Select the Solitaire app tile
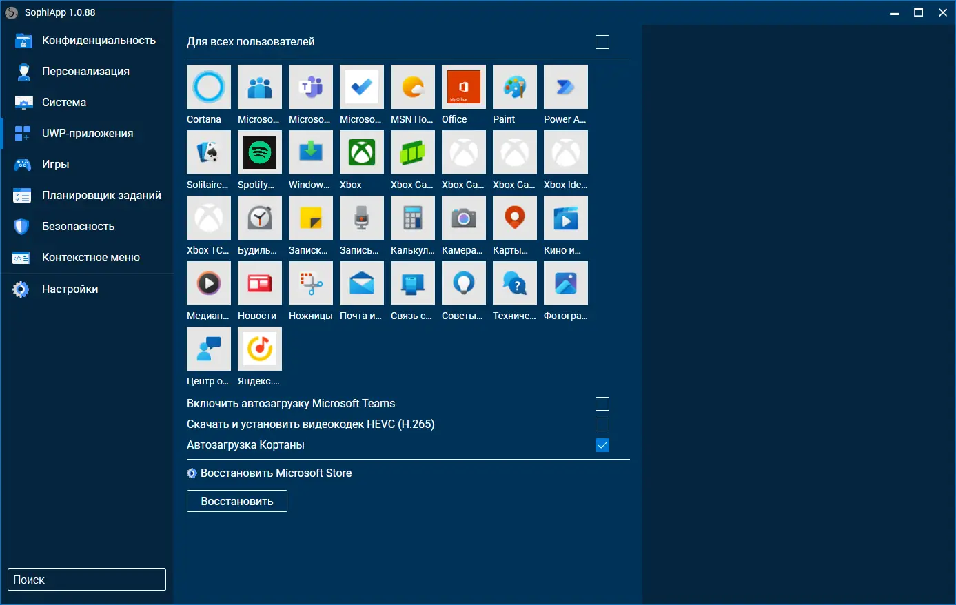 click(209, 152)
